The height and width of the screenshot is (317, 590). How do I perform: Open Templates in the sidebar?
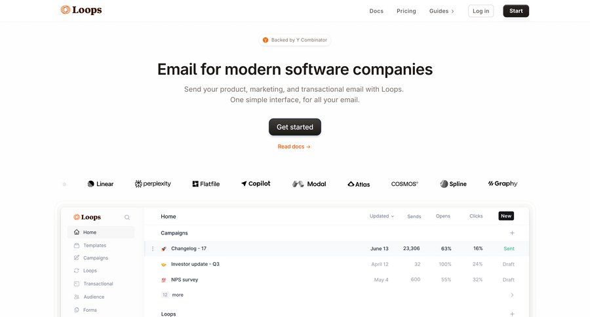[94, 246]
